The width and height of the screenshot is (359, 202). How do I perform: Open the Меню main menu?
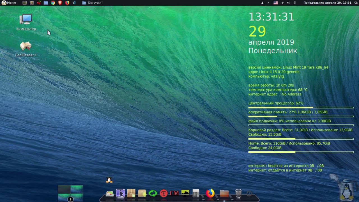[x=9, y=3]
